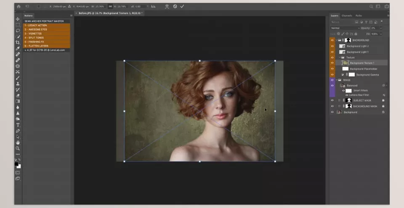Select the Actions panel tab
This screenshot has width=404, height=208.
click(x=28, y=16)
